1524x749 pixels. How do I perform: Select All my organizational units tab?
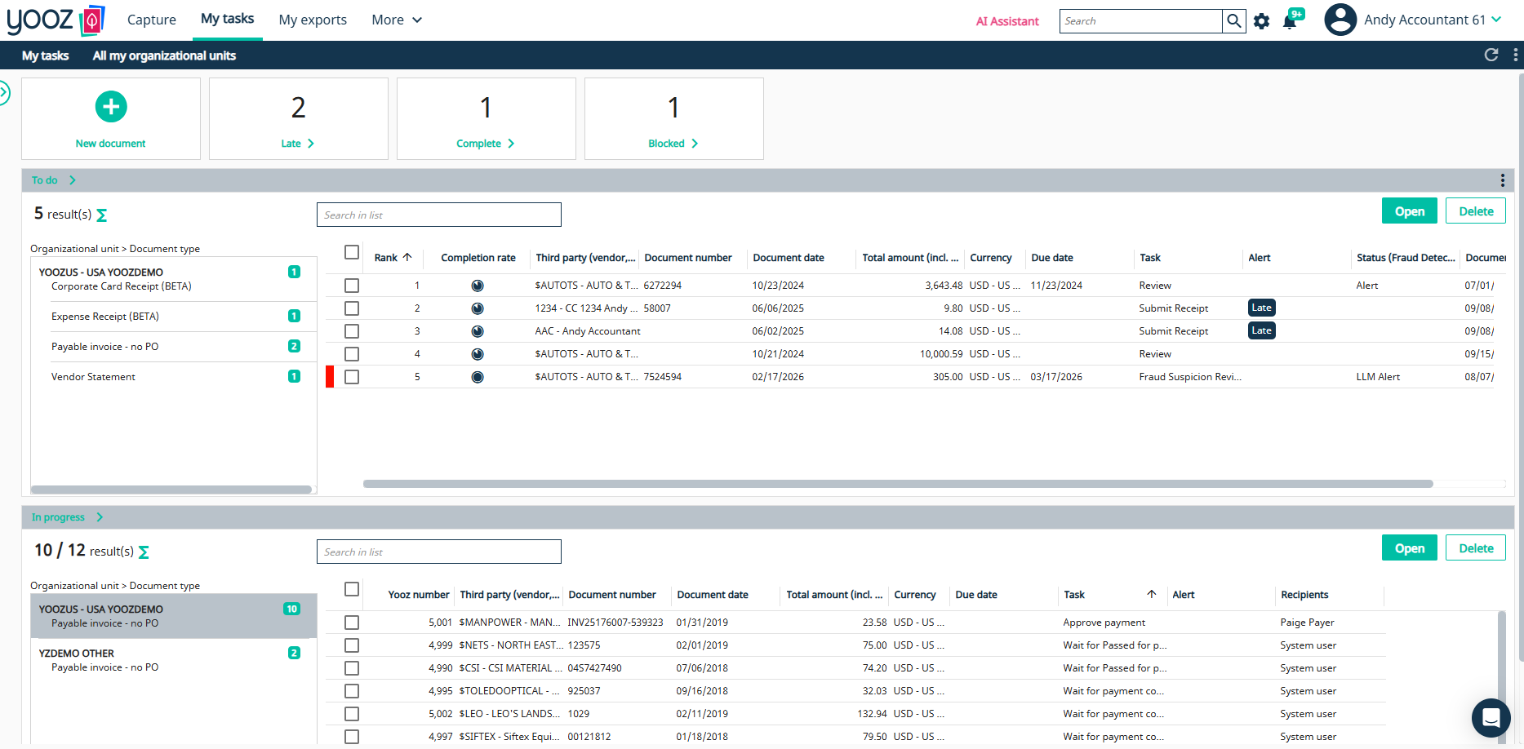pos(164,55)
